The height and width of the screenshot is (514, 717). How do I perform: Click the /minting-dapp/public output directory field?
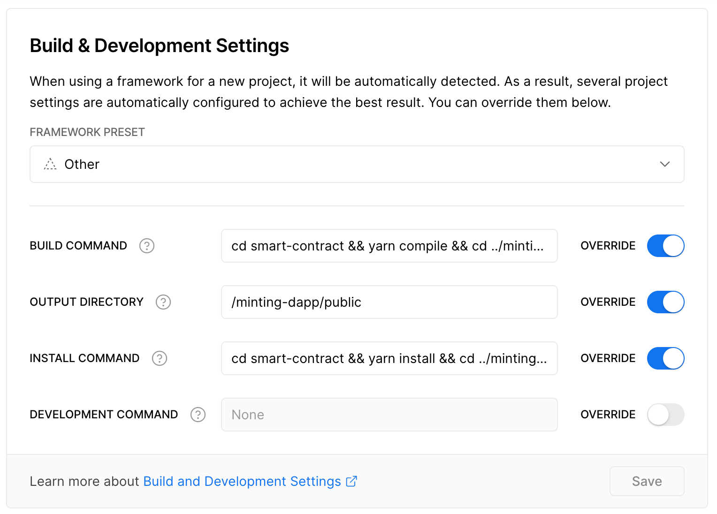point(389,302)
